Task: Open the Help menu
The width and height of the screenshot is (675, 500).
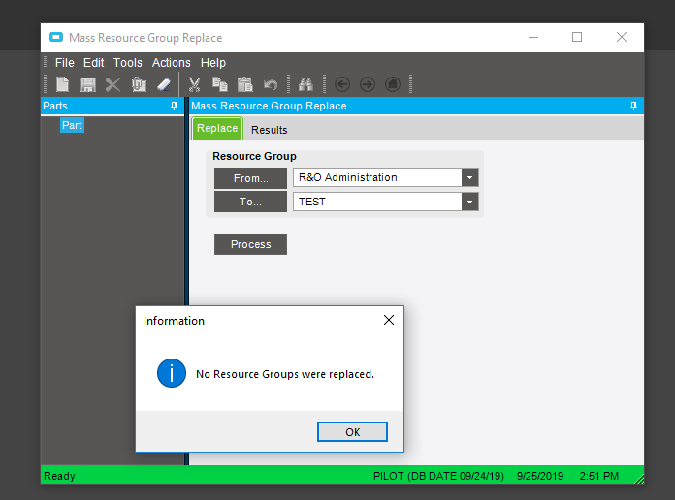Action: pos(213,63)
